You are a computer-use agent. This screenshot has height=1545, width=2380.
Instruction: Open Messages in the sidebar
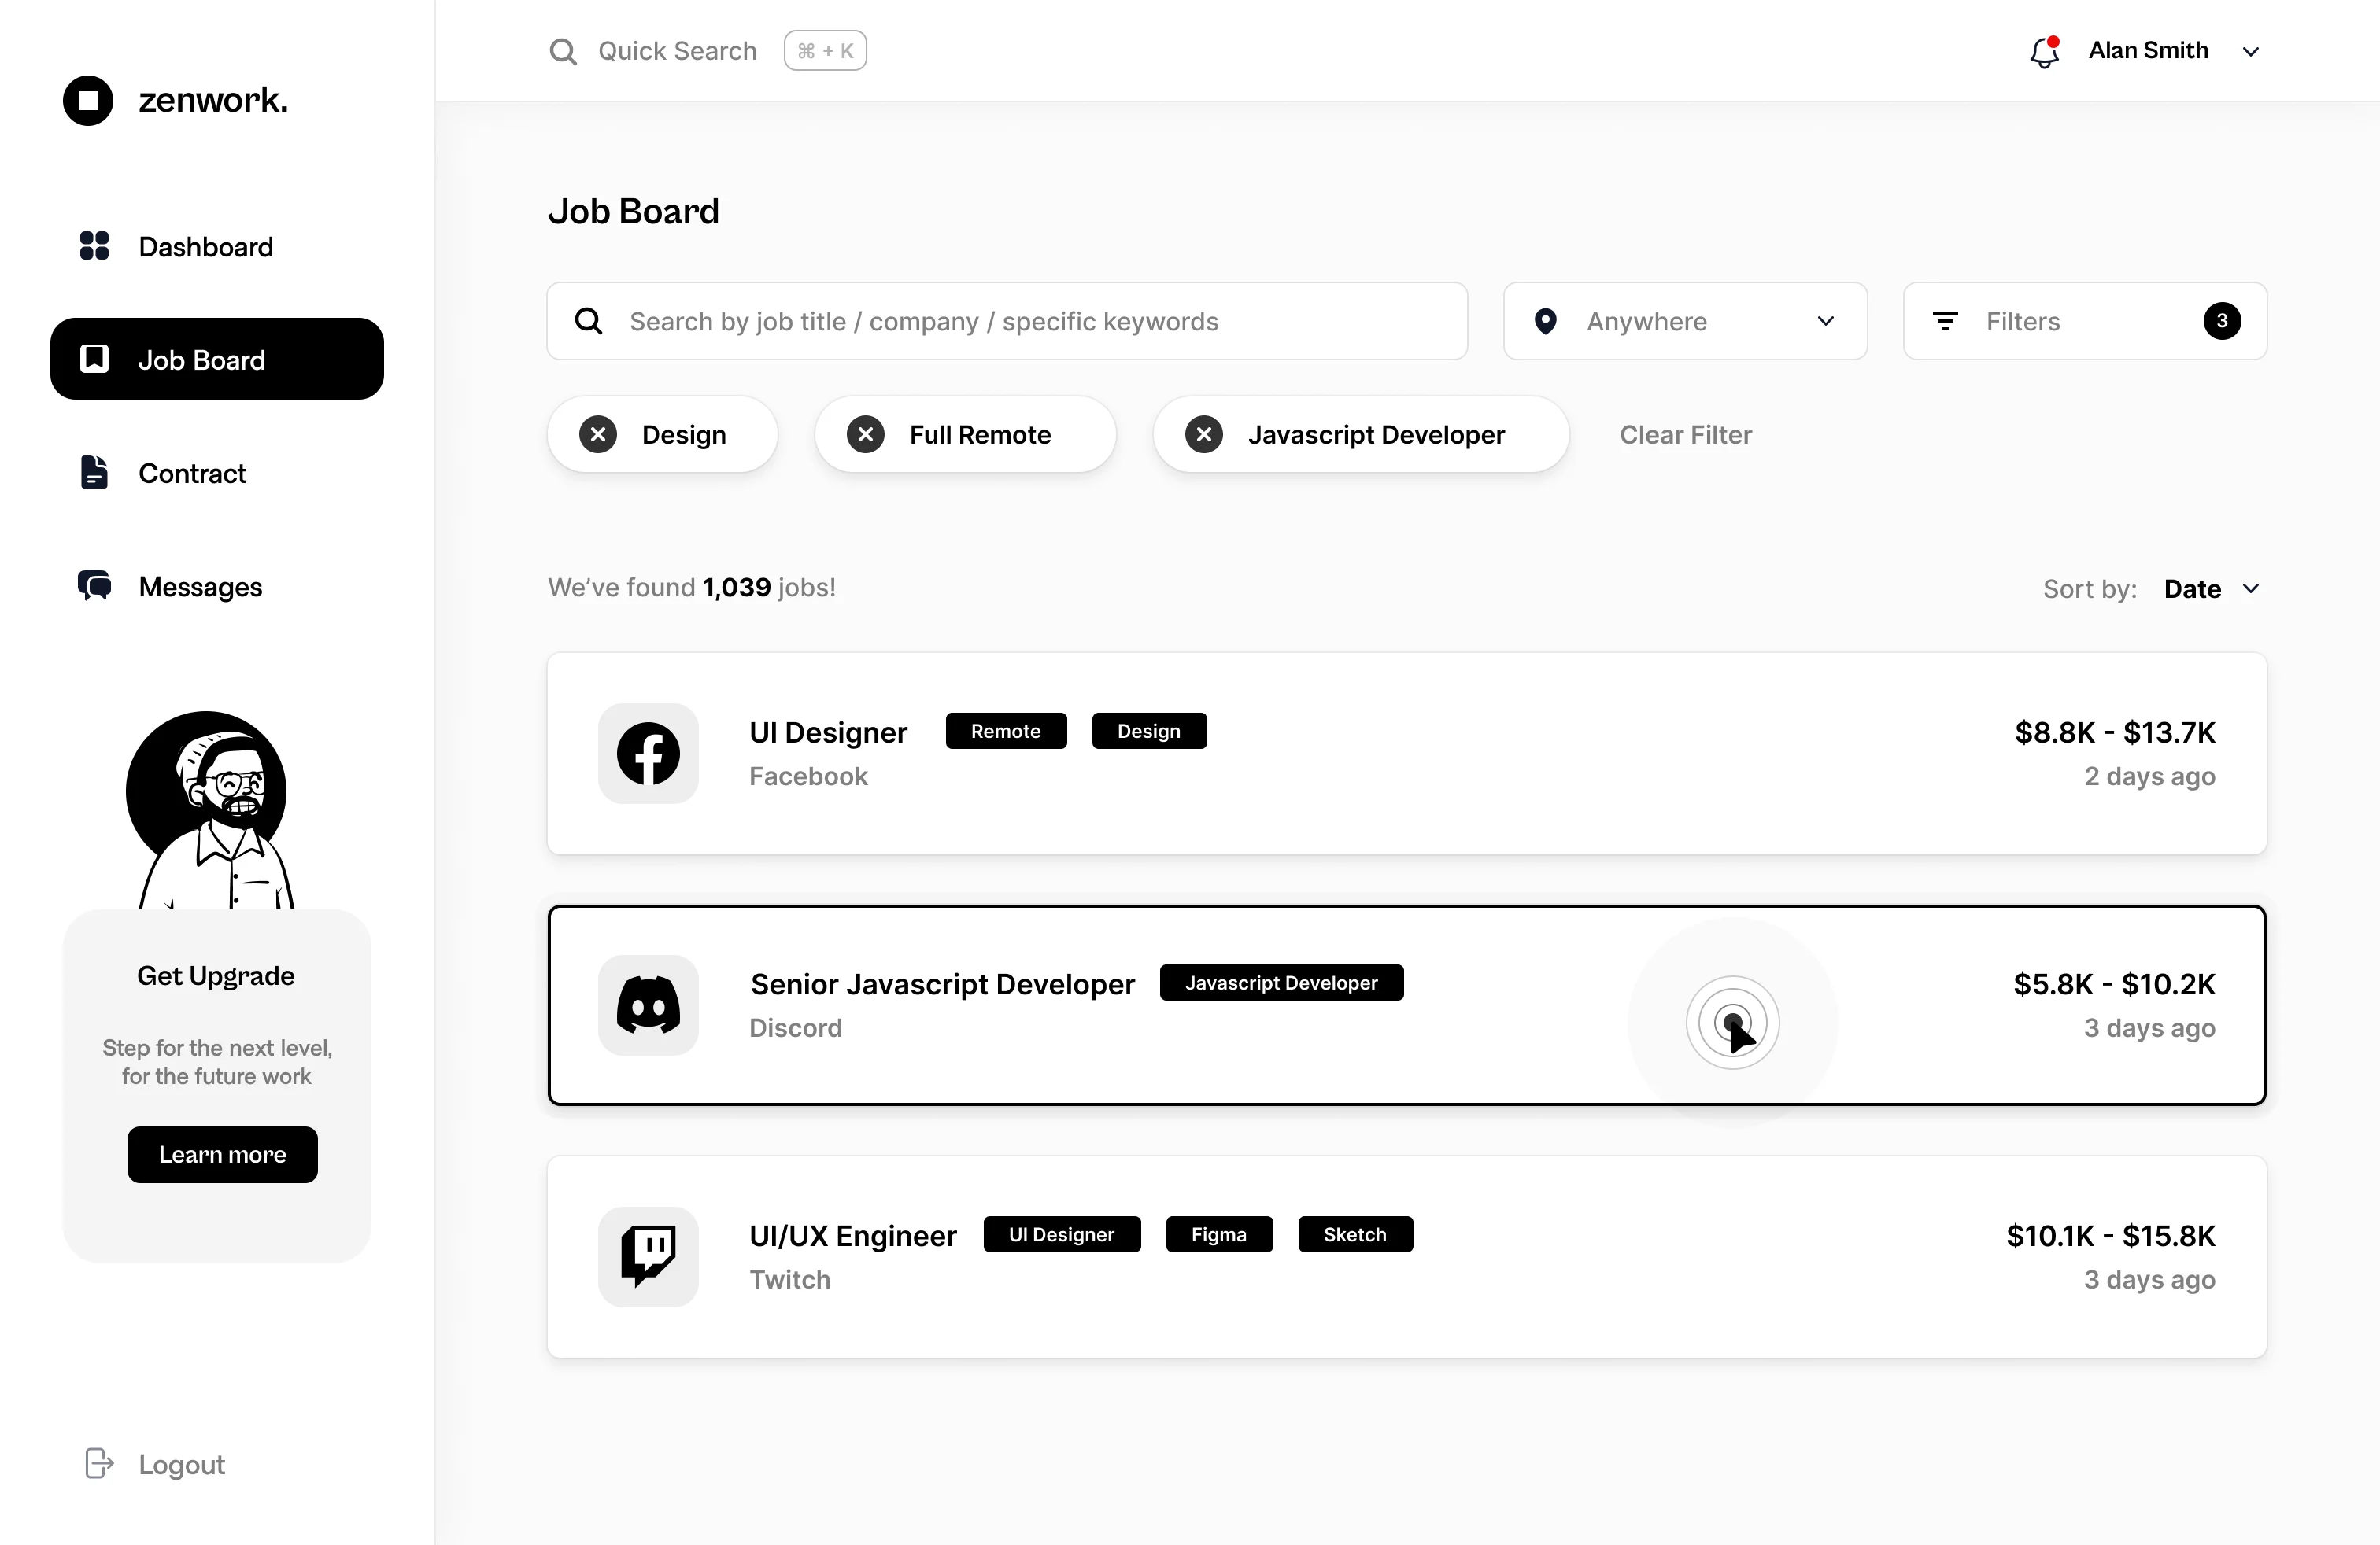click(x=200, y=587)
